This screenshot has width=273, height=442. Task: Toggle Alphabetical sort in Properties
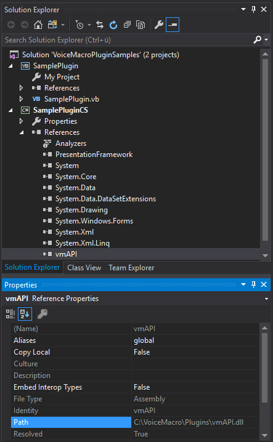pyautogui.click(x=25, y=314)
